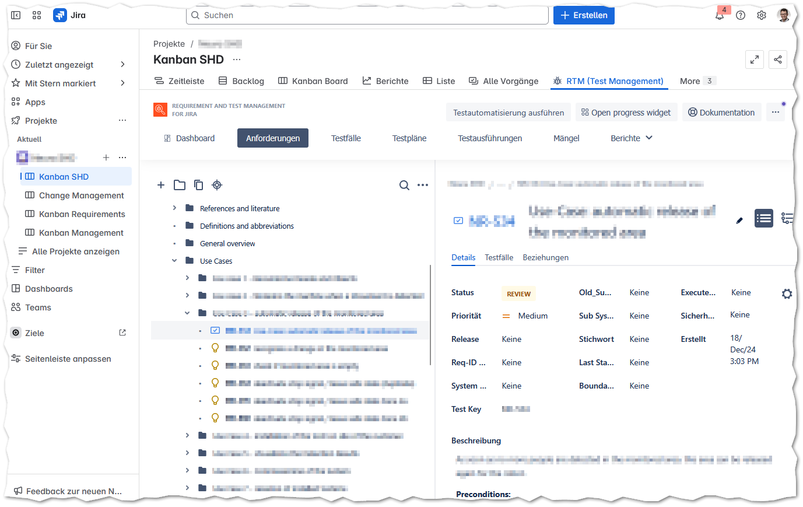Screen dimensions: 803x507
Task: Open Testfälle tab in detail panel
Action: 499,257
